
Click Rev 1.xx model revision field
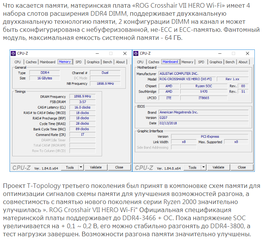coord(233,79)
